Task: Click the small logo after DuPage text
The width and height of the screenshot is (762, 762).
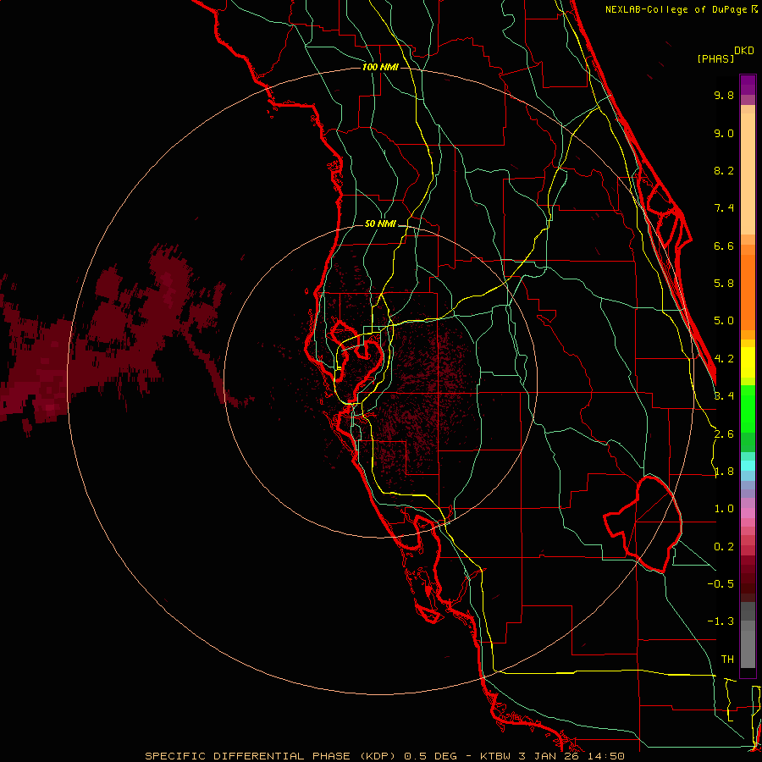Action: 754,9
